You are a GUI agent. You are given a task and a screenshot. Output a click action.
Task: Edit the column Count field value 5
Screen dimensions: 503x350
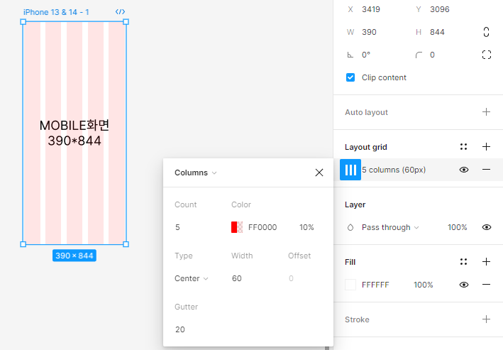coord(177,227)
